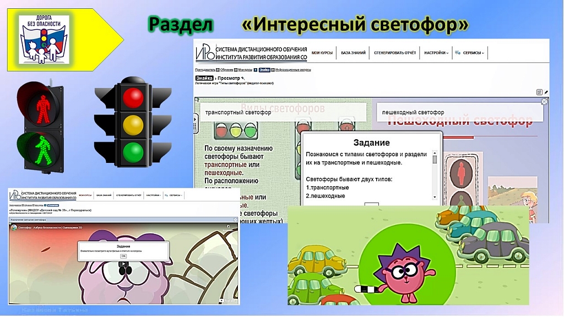The height and width of the screenshot is (317, 564).
Task: Expand the СЕРВИСЫ dropdown in the large navbar
Action: point(470,53)
